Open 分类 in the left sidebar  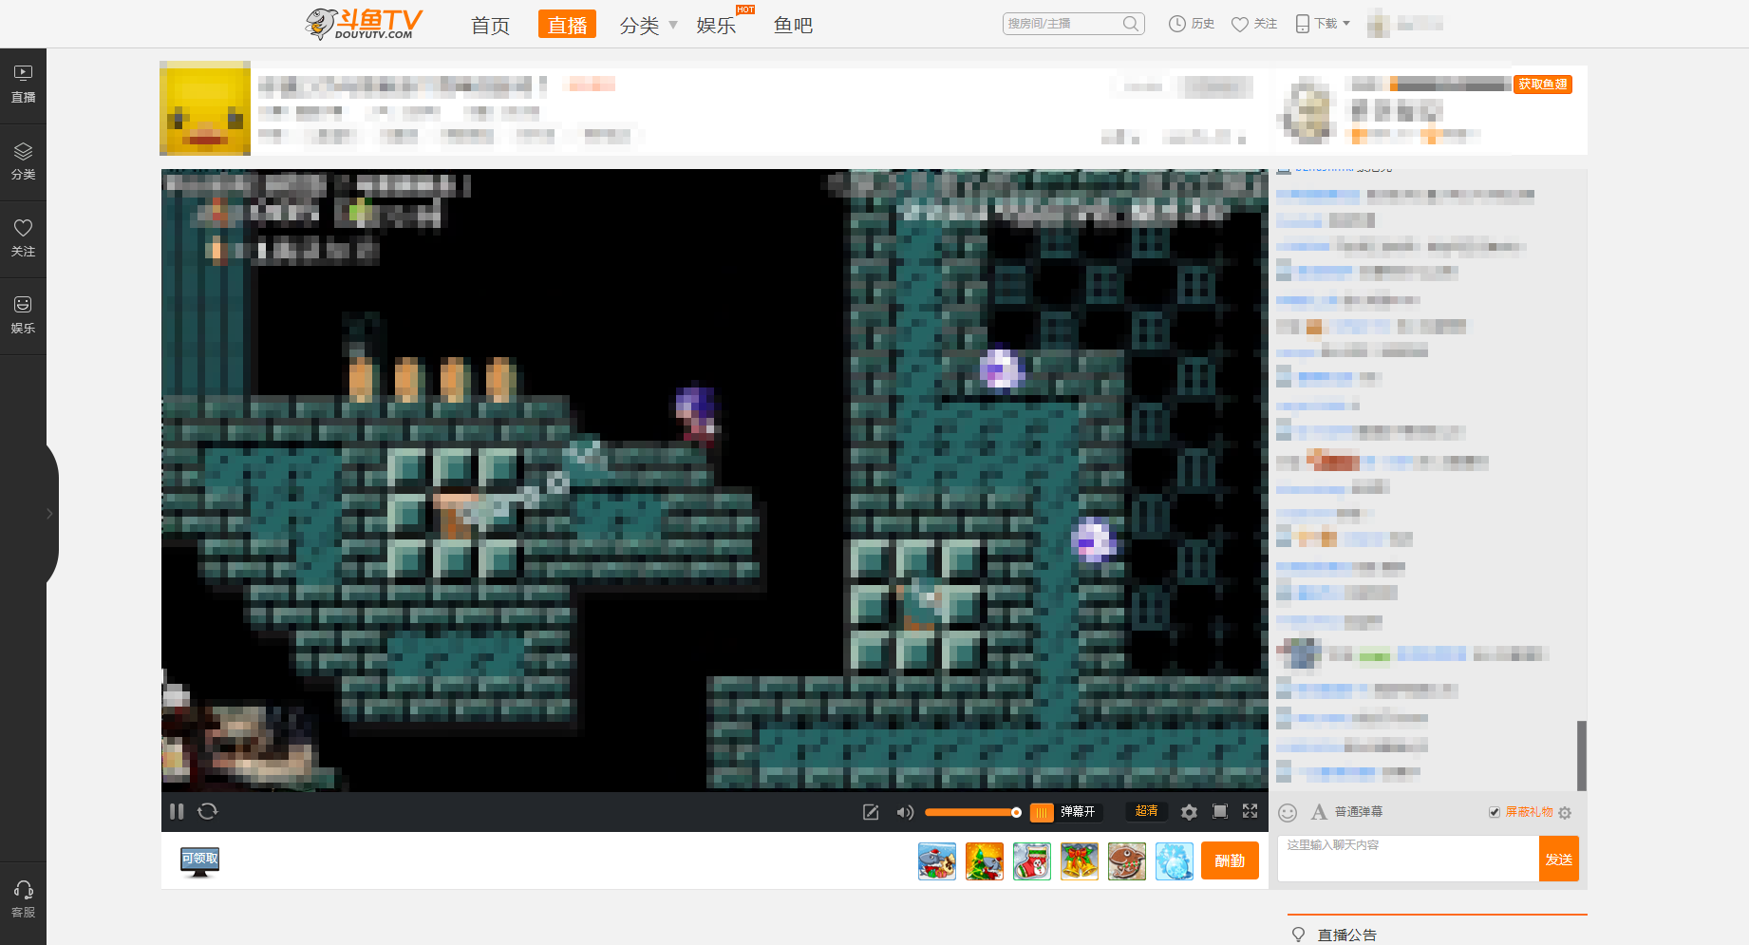click(x=23, y=161)
